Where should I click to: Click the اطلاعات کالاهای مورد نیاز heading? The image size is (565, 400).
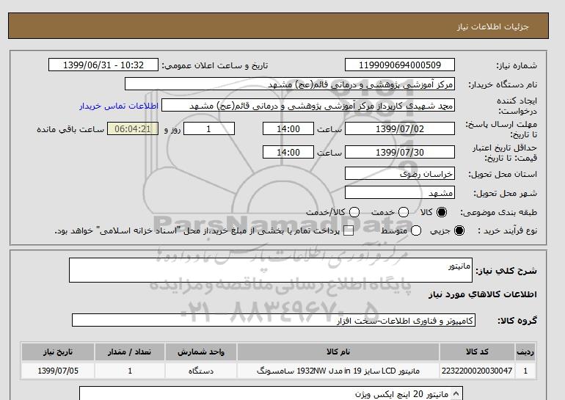tap(483, 294)
